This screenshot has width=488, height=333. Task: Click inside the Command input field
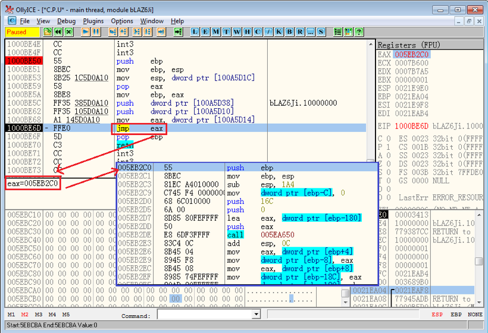[x=204, y=315]
